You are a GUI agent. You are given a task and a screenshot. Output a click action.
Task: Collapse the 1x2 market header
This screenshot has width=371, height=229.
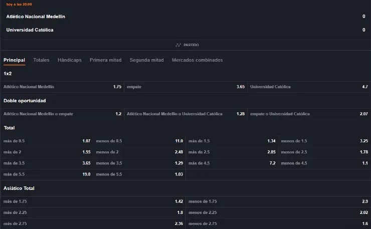click(x=8, y=74)
